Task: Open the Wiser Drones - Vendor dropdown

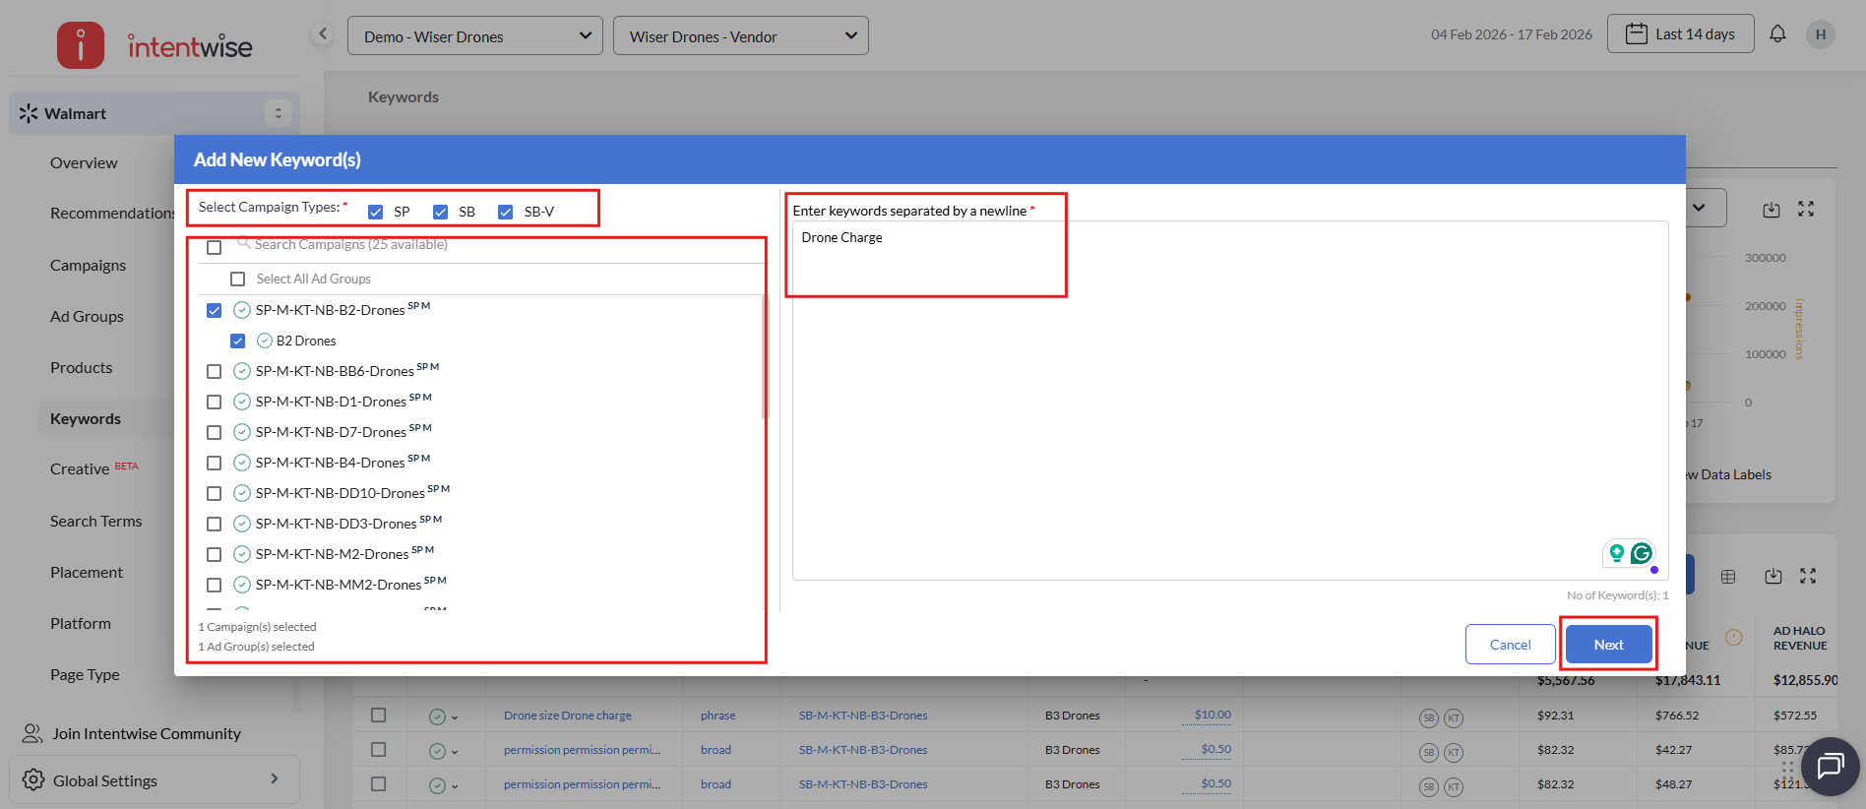Action: pos(740,36)
